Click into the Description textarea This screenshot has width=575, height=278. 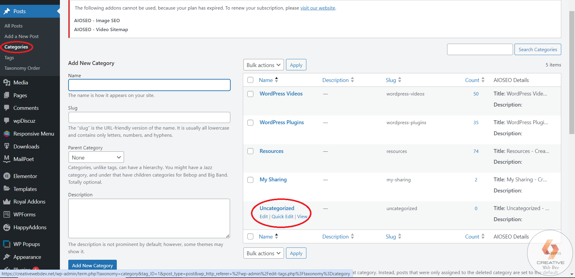[149, 218]
